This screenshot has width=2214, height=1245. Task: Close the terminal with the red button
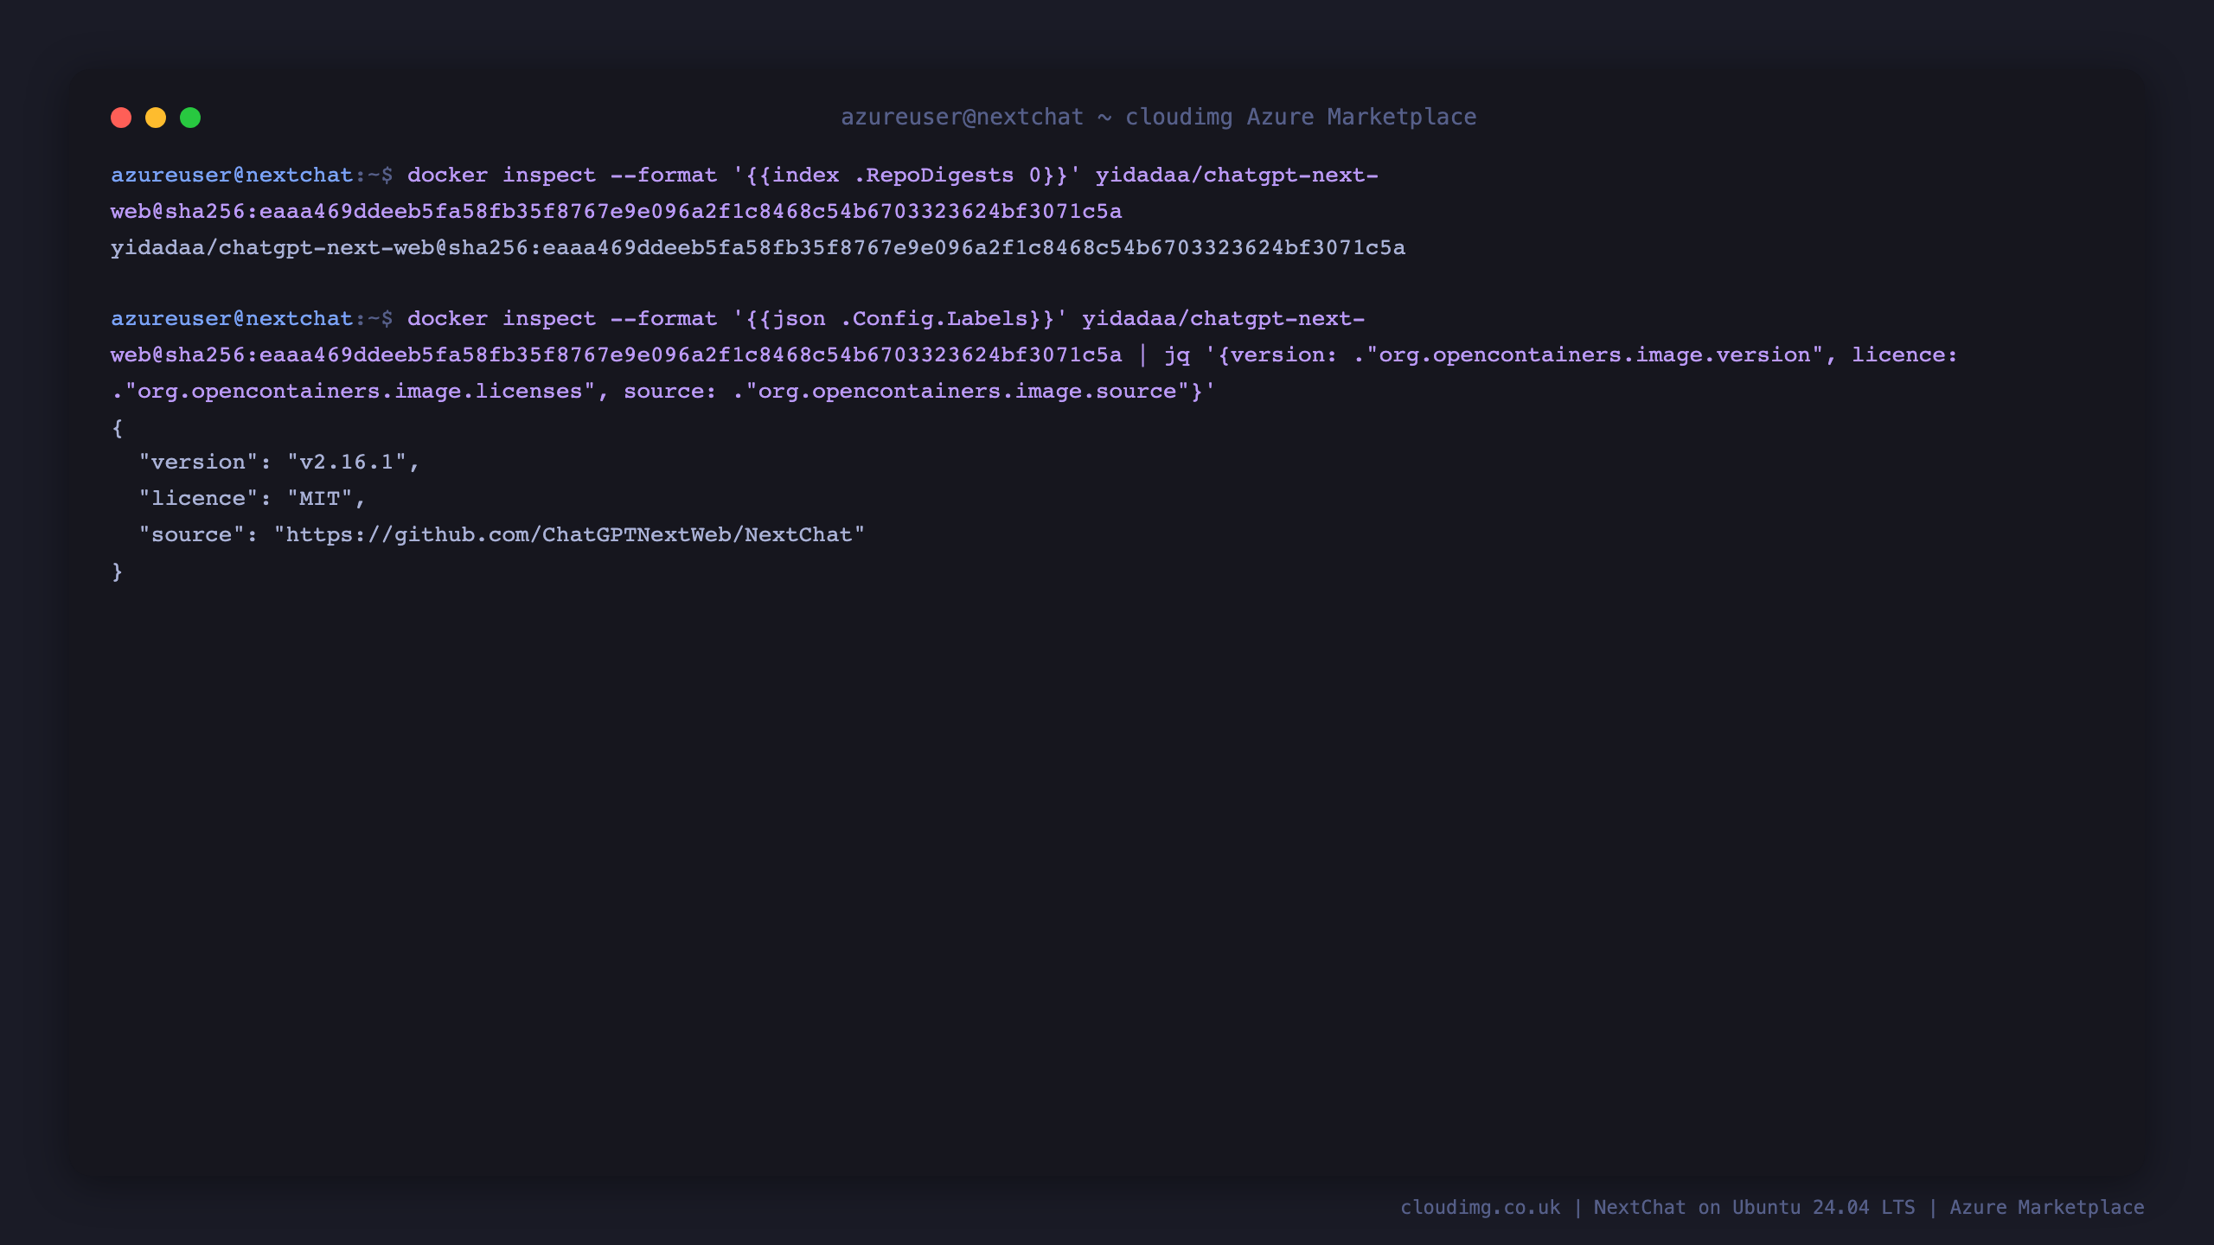[121, 118]
